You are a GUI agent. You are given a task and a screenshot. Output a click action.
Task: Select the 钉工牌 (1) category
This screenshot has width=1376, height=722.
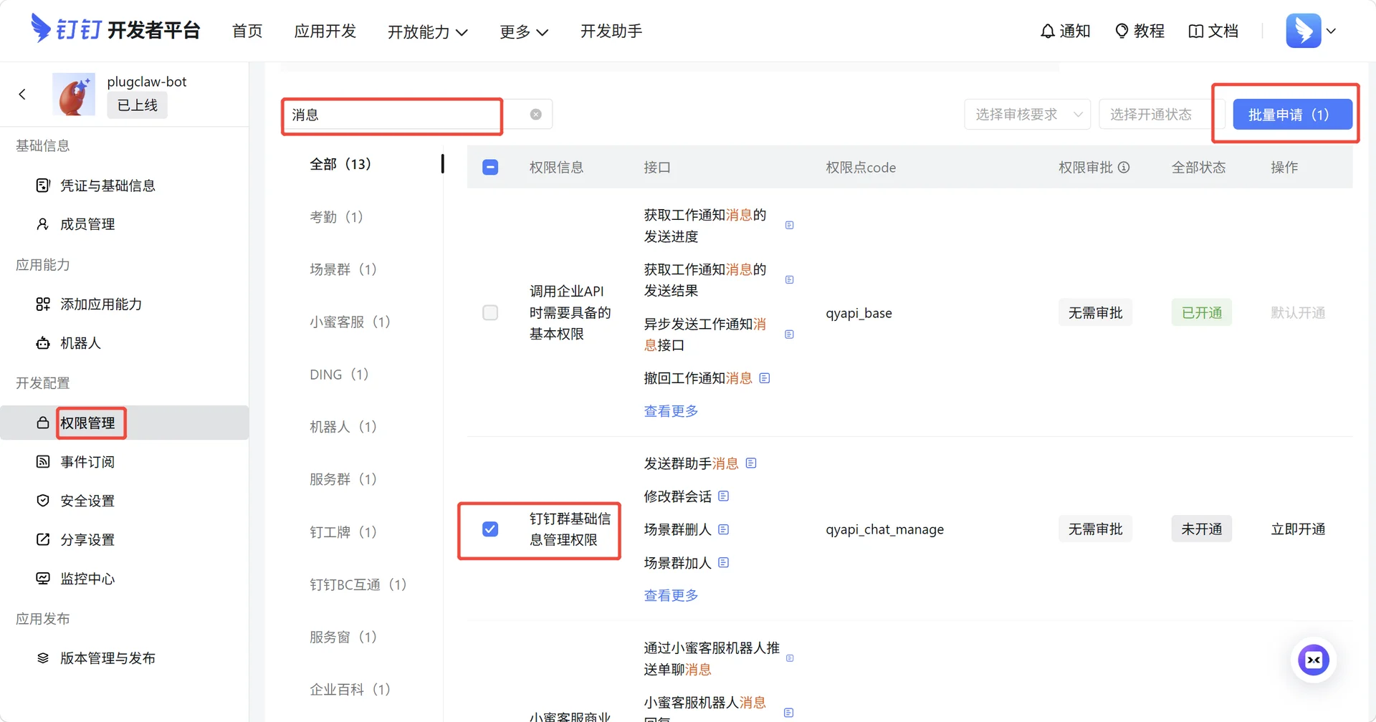pos(343,532)
